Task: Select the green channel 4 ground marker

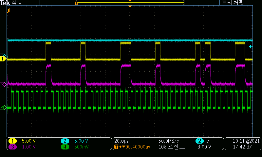Action: pyautogui.click(x=3, y=107)
